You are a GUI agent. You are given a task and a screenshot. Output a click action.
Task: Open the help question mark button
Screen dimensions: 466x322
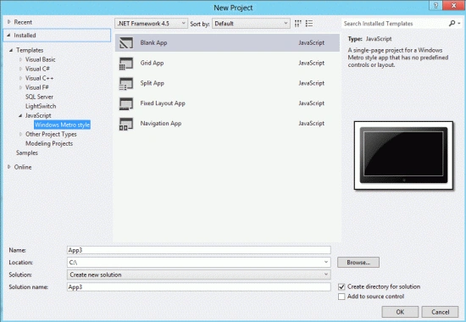435,6
